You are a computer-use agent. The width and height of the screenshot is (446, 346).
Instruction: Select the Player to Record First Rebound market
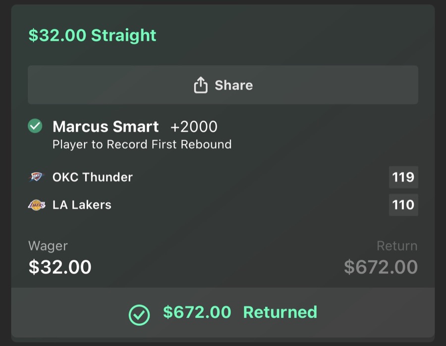[141, 145]
